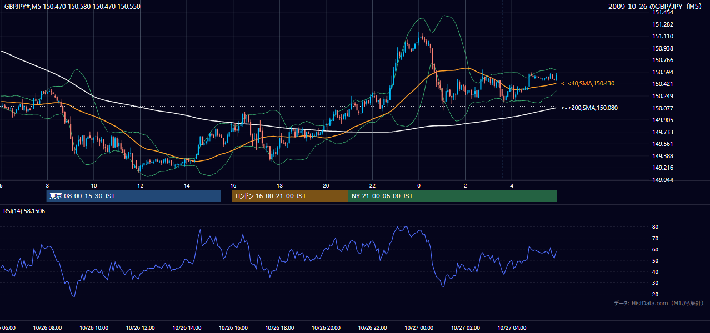Click hour label 18 under the price chart
The image size is (710, 333).
coord(279,185)
